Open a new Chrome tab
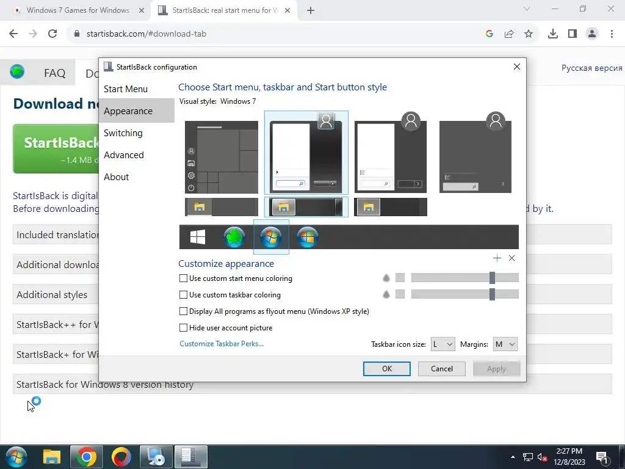The image size is (625, 469). pyautogui.click(x=311, y=11)
